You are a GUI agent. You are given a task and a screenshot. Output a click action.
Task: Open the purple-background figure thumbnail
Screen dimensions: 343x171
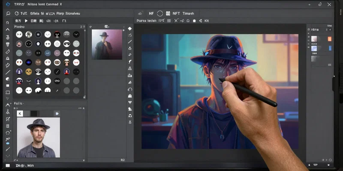107,44
